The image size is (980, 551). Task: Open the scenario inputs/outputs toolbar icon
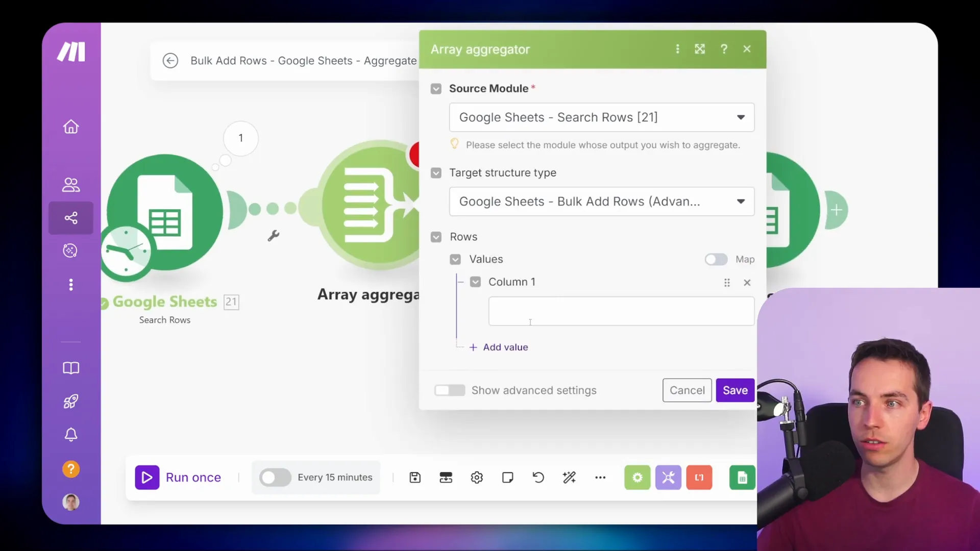tap(446, 478)
